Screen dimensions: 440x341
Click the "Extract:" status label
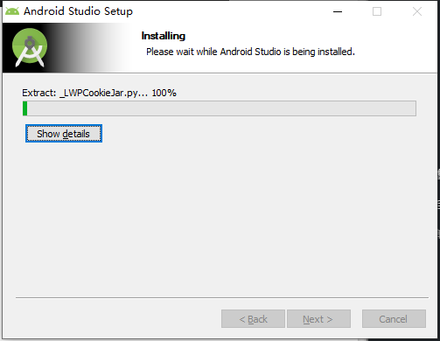(x=39, y=93)
